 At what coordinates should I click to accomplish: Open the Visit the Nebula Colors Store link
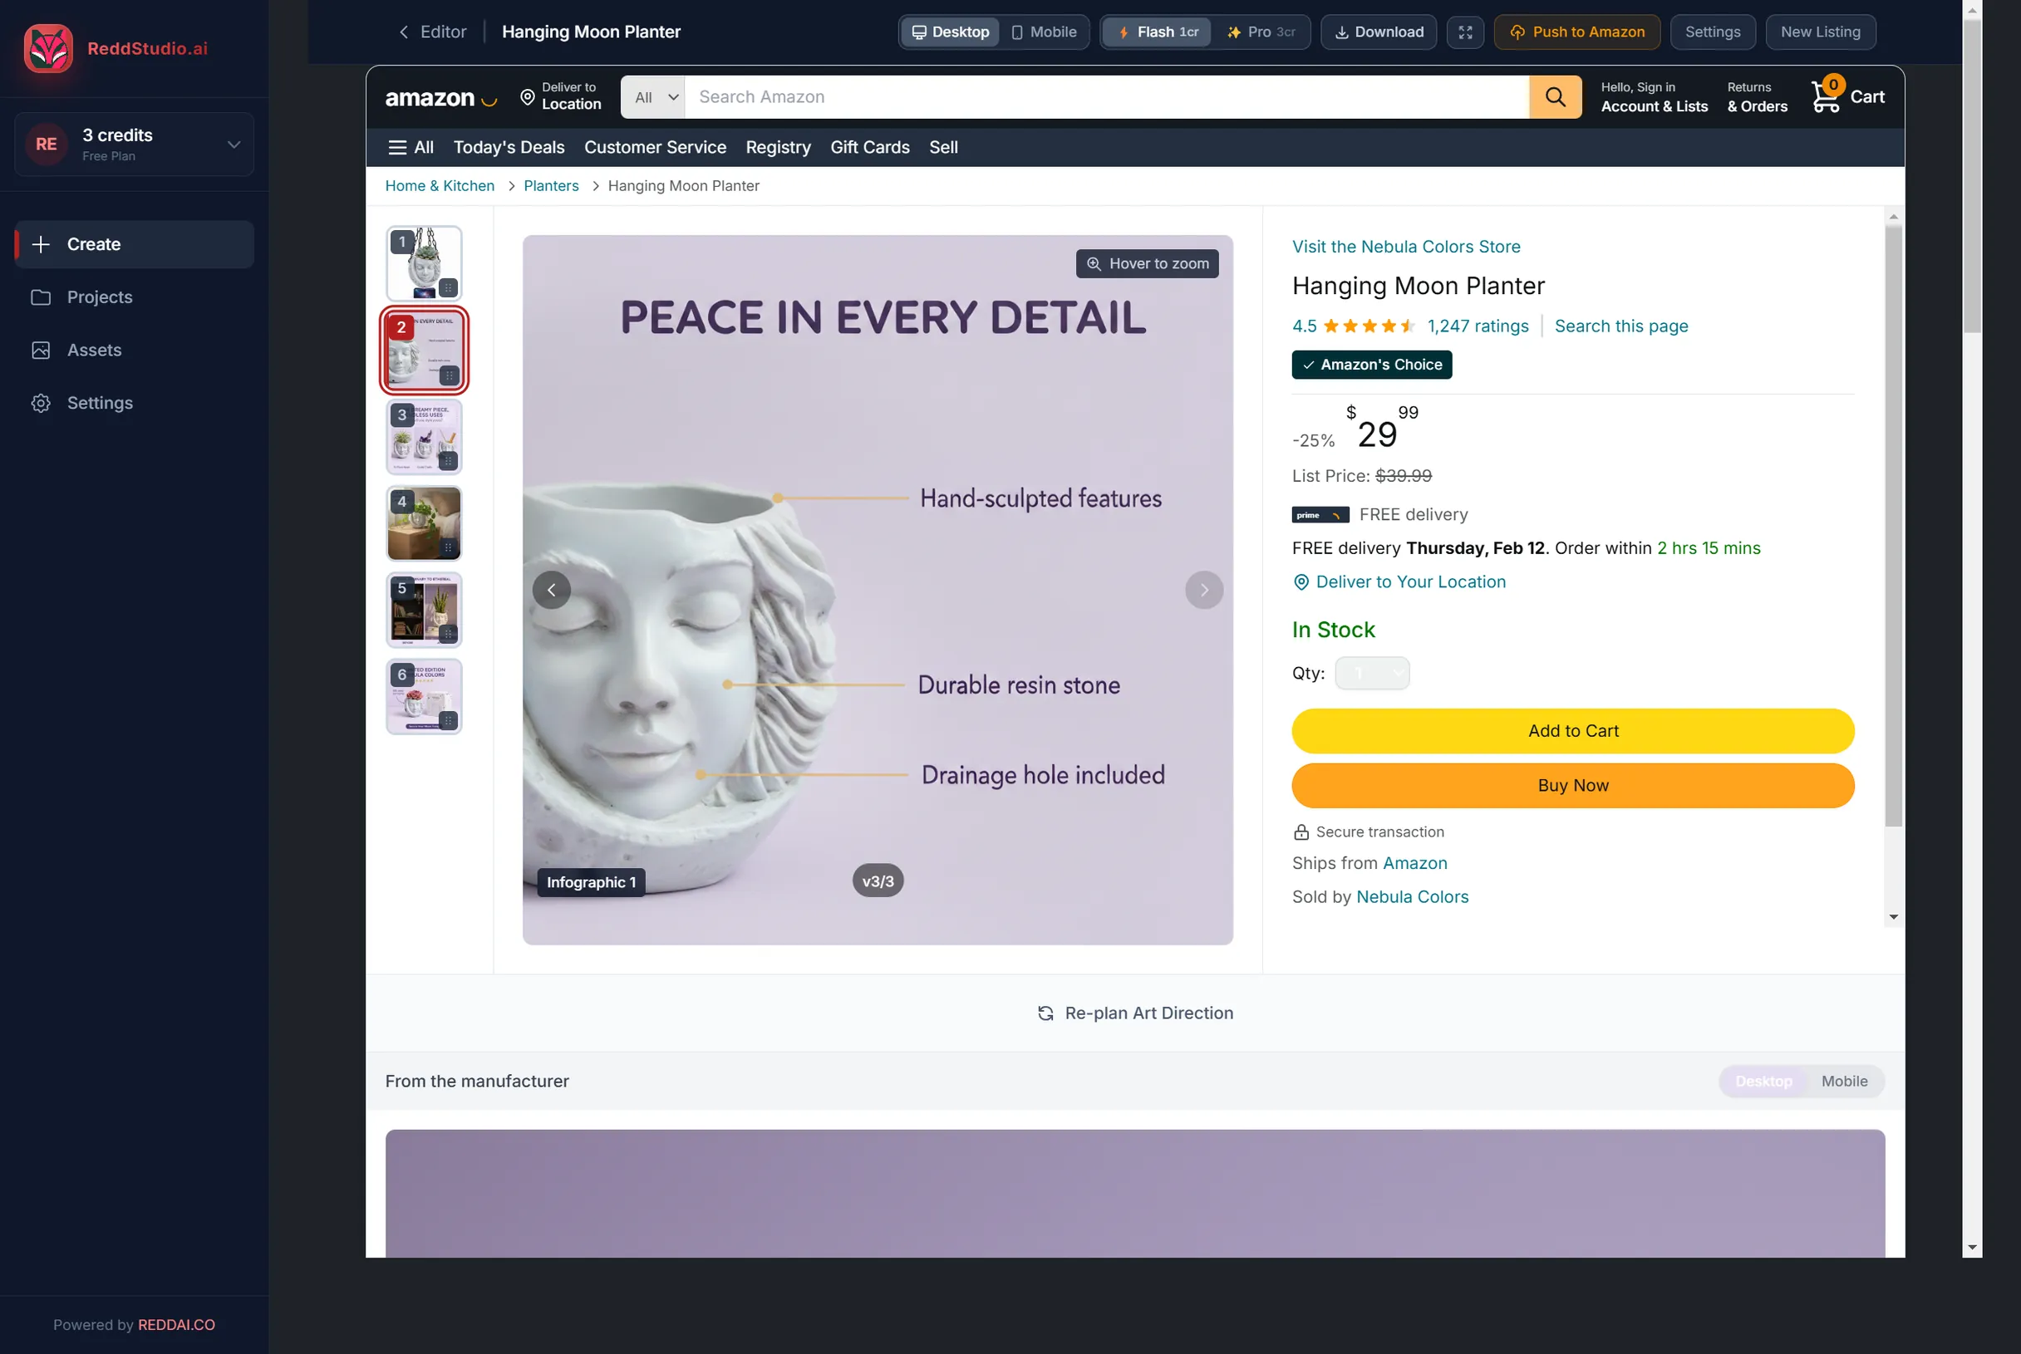point(1406,247)
